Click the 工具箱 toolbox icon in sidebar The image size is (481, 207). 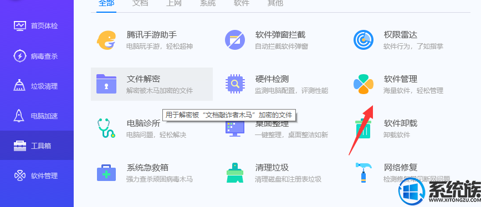[x=20, y=146]
